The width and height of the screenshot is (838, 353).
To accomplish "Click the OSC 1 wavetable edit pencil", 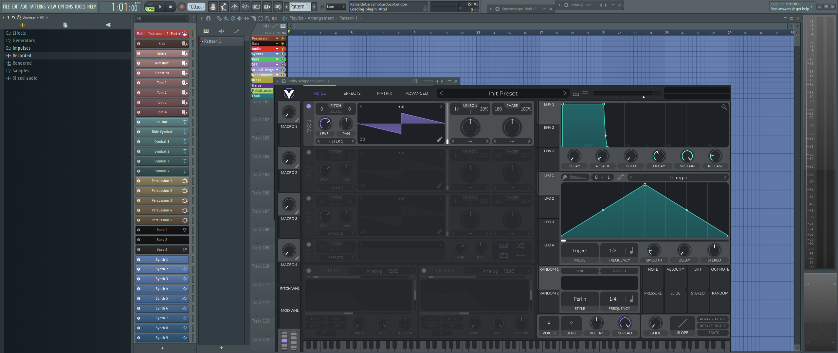I will 440,140.
